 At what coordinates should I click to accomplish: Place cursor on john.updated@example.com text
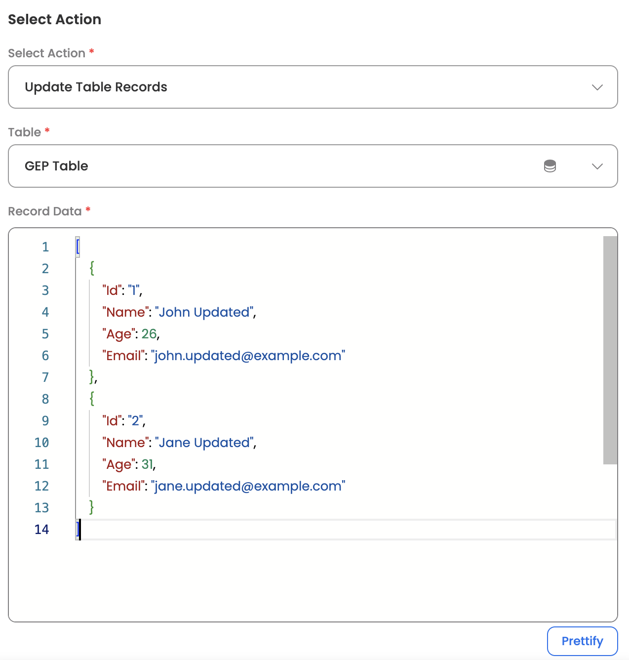(x=248, y=356)
